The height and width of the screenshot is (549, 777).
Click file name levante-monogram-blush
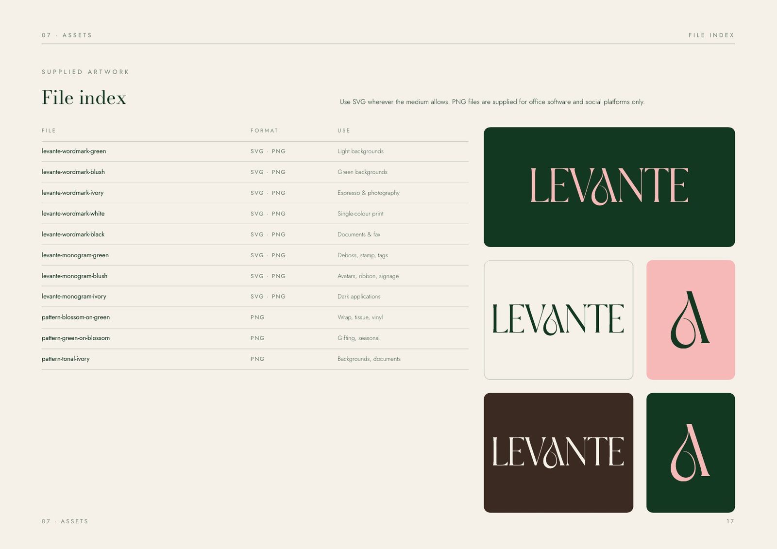click(x=75, y=276)
